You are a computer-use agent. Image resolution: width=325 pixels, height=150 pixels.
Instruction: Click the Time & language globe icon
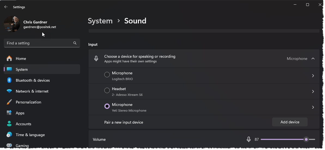tap(9, 135)
